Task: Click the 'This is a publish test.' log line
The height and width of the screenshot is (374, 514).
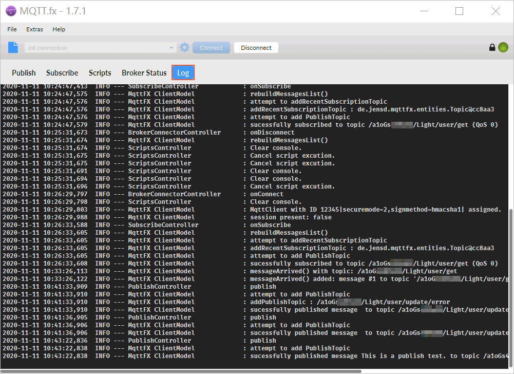Action: click(x=379, y=356)
